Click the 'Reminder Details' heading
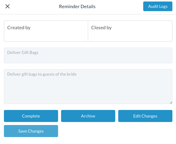Screen dimensions: 176x144 pyautogui.click(x=77, y=7)
